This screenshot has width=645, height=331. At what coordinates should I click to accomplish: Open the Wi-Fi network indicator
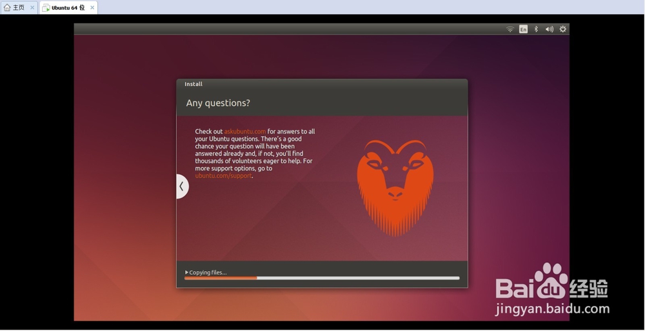(510, 29)
